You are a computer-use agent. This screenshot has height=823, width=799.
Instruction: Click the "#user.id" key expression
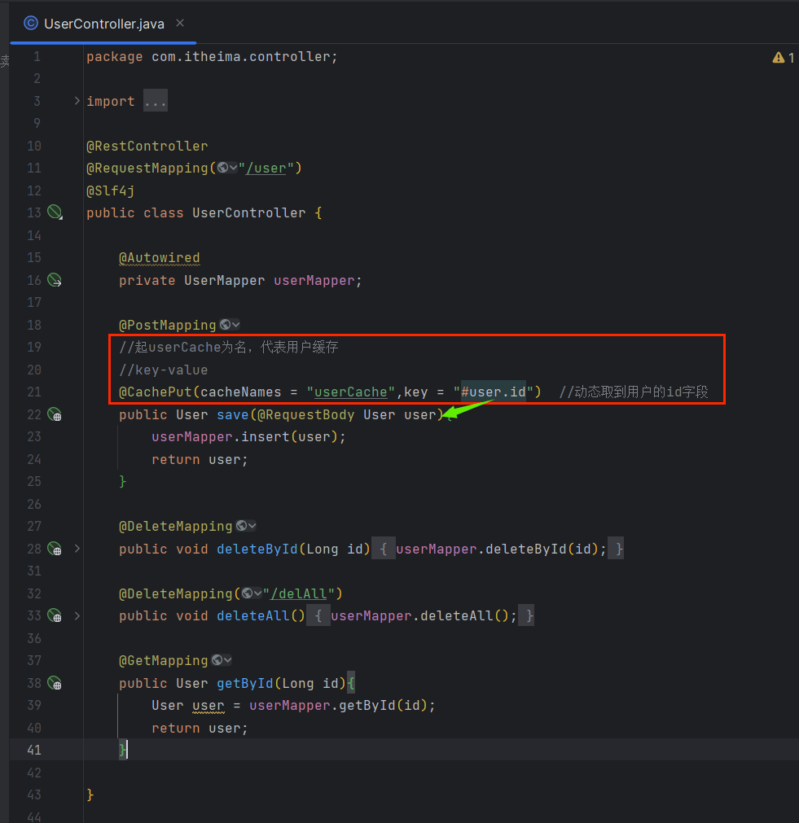494,392
